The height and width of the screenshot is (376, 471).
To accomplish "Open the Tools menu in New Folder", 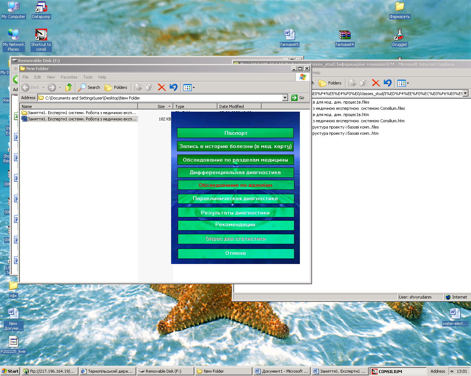I will point(88,77).
